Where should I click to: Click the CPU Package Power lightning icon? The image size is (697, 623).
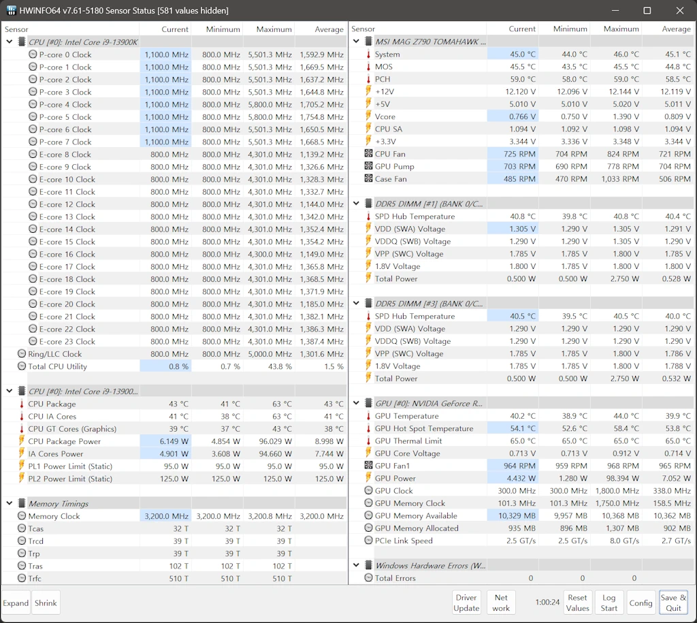tap(22, 441)
